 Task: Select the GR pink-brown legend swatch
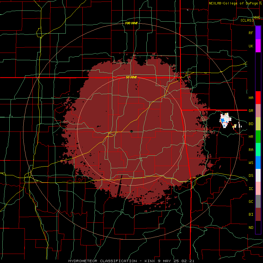pyautogui.click(x=258, y=111)
